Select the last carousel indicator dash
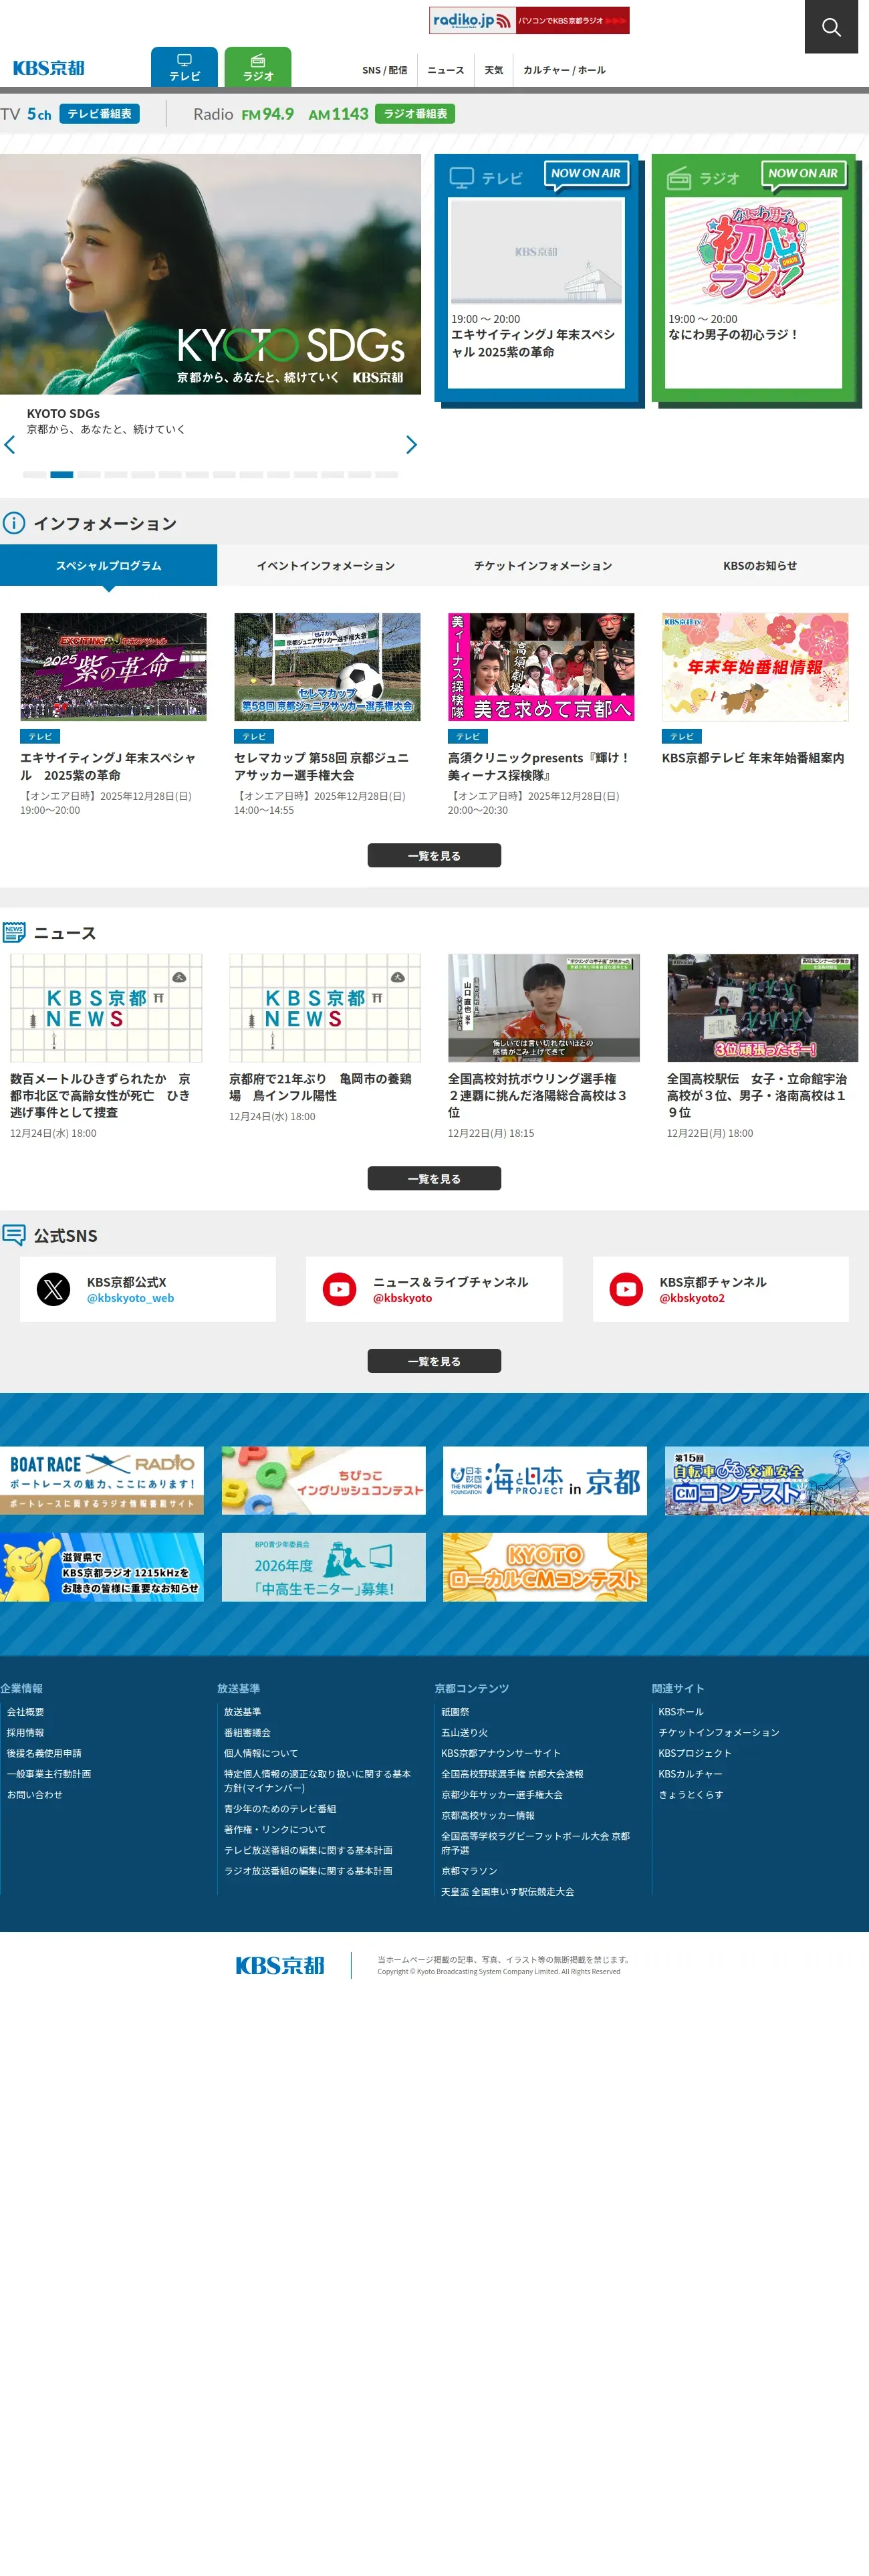This screenshot has height=2576, width=869. [x=387, y=475]
